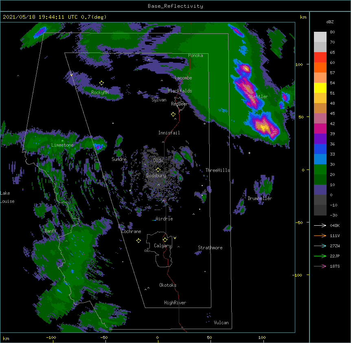Click the yellow V marker east of Calgary
The width and height of the screenshot is (351, 343).
click(x=175, y=238)
